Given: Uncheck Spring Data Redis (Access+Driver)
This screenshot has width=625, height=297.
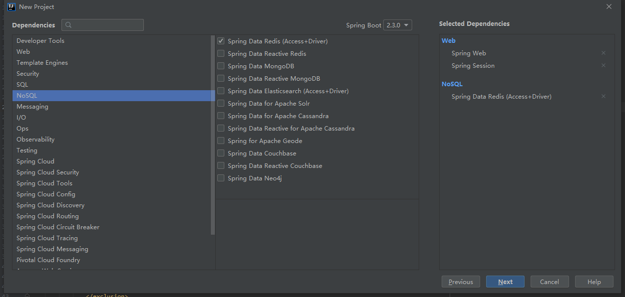Looking at the screenshot, I should (x=220, y=41).
